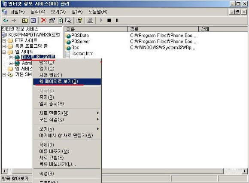Choose 일시 중지(A) from context menu
Image resolution: width=249 pixels, height=183 pixels.
coord(67,104)
